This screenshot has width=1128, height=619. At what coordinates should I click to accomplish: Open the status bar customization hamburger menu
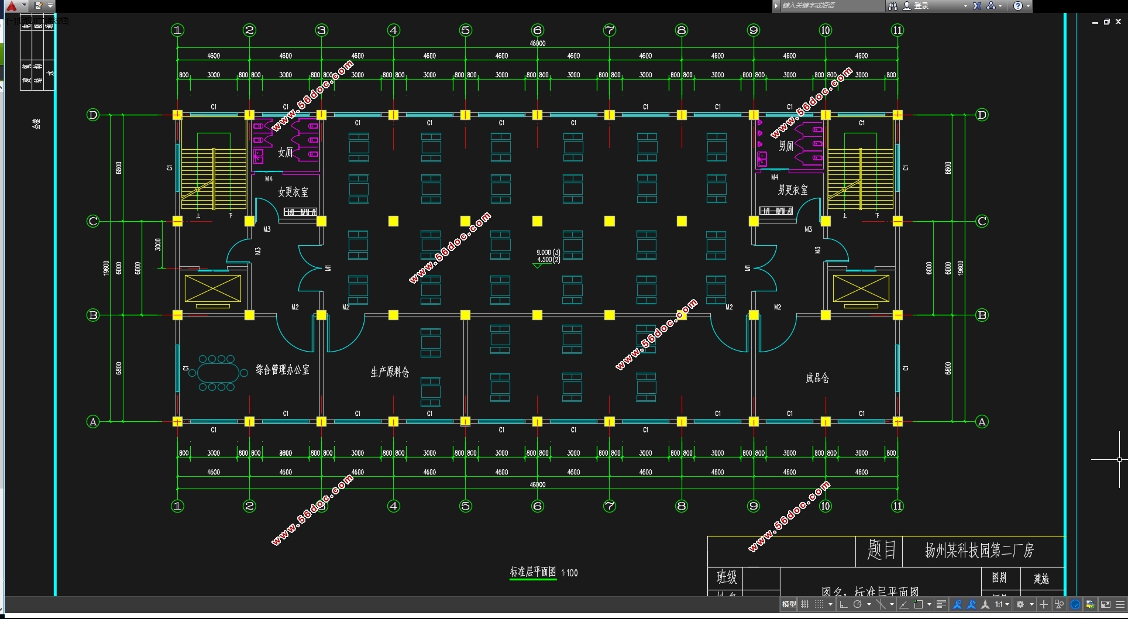(1120, 604)
